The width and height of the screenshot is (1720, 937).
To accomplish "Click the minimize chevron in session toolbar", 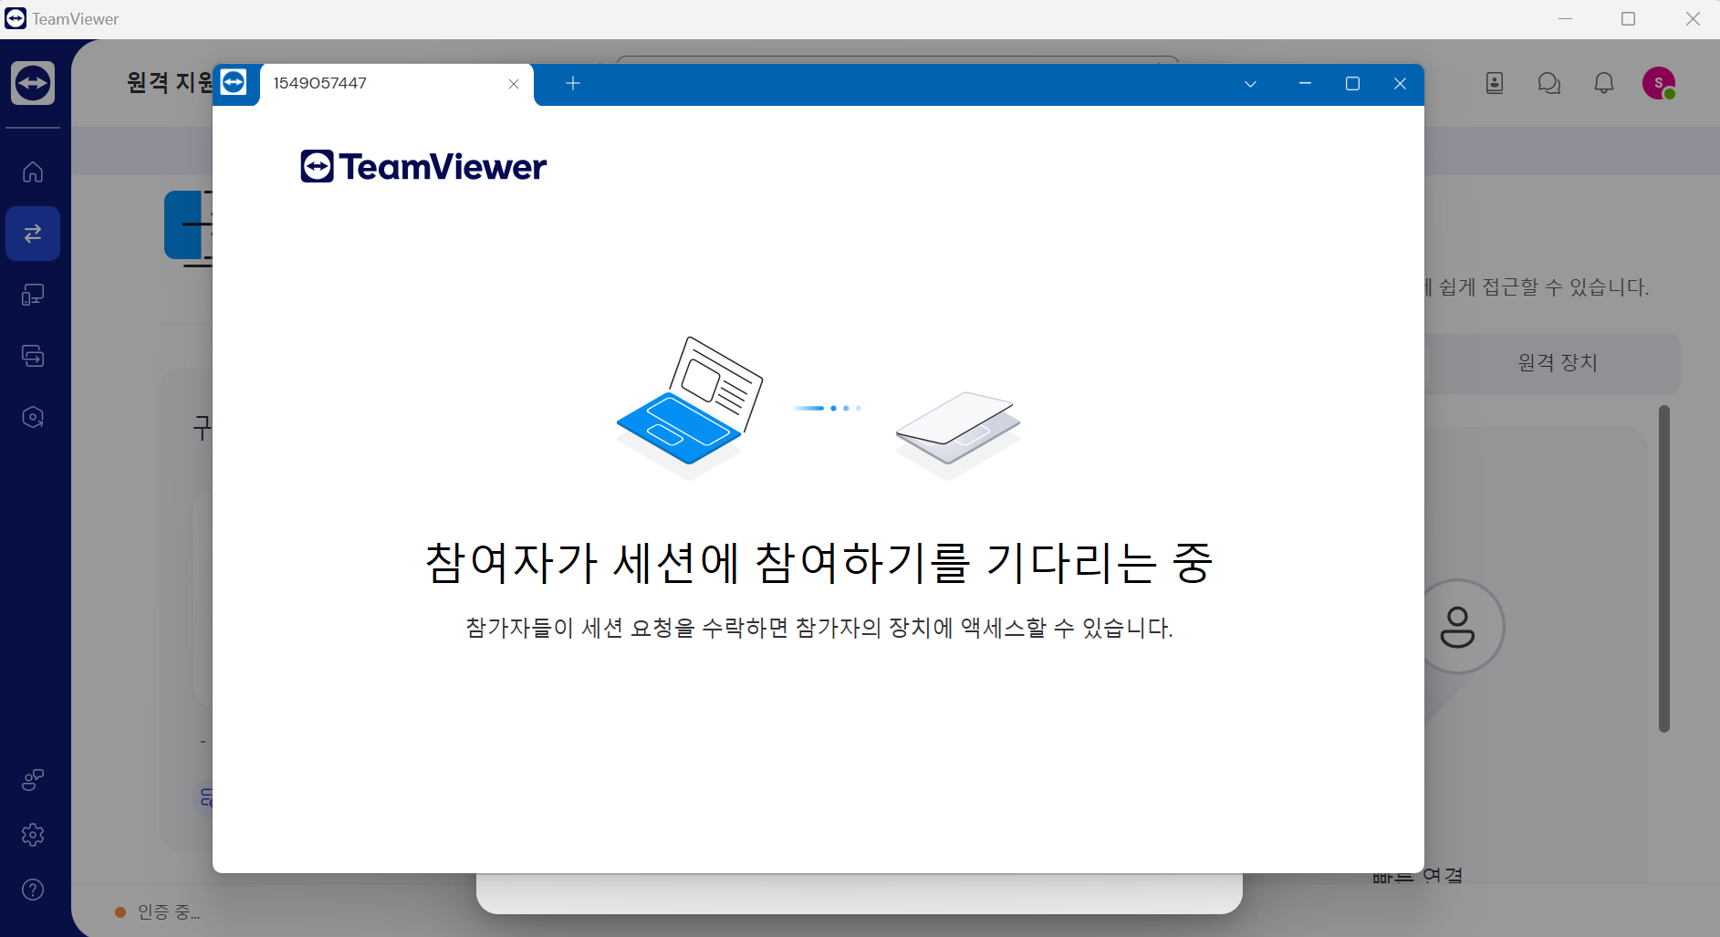I will [1304, 83].
